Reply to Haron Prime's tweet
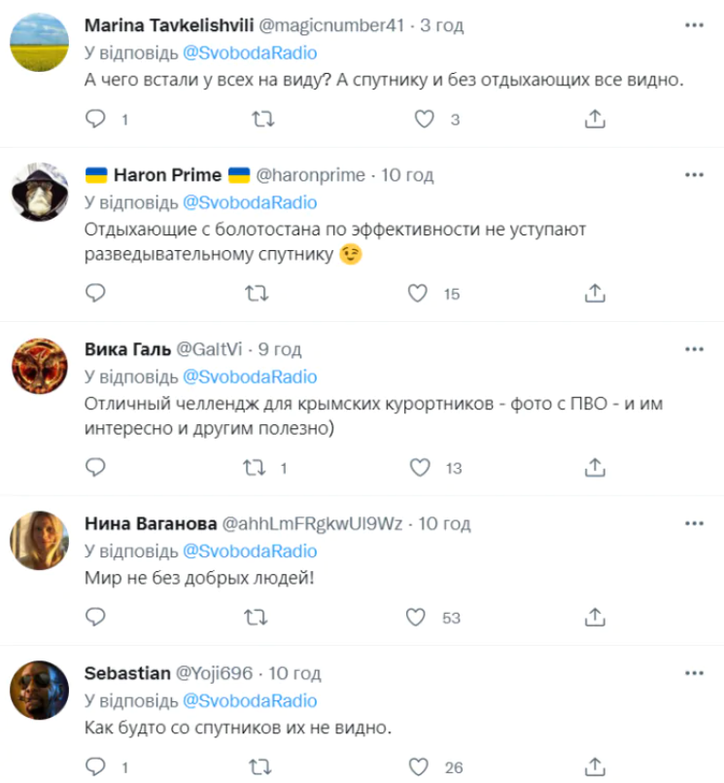 (94, 293)
